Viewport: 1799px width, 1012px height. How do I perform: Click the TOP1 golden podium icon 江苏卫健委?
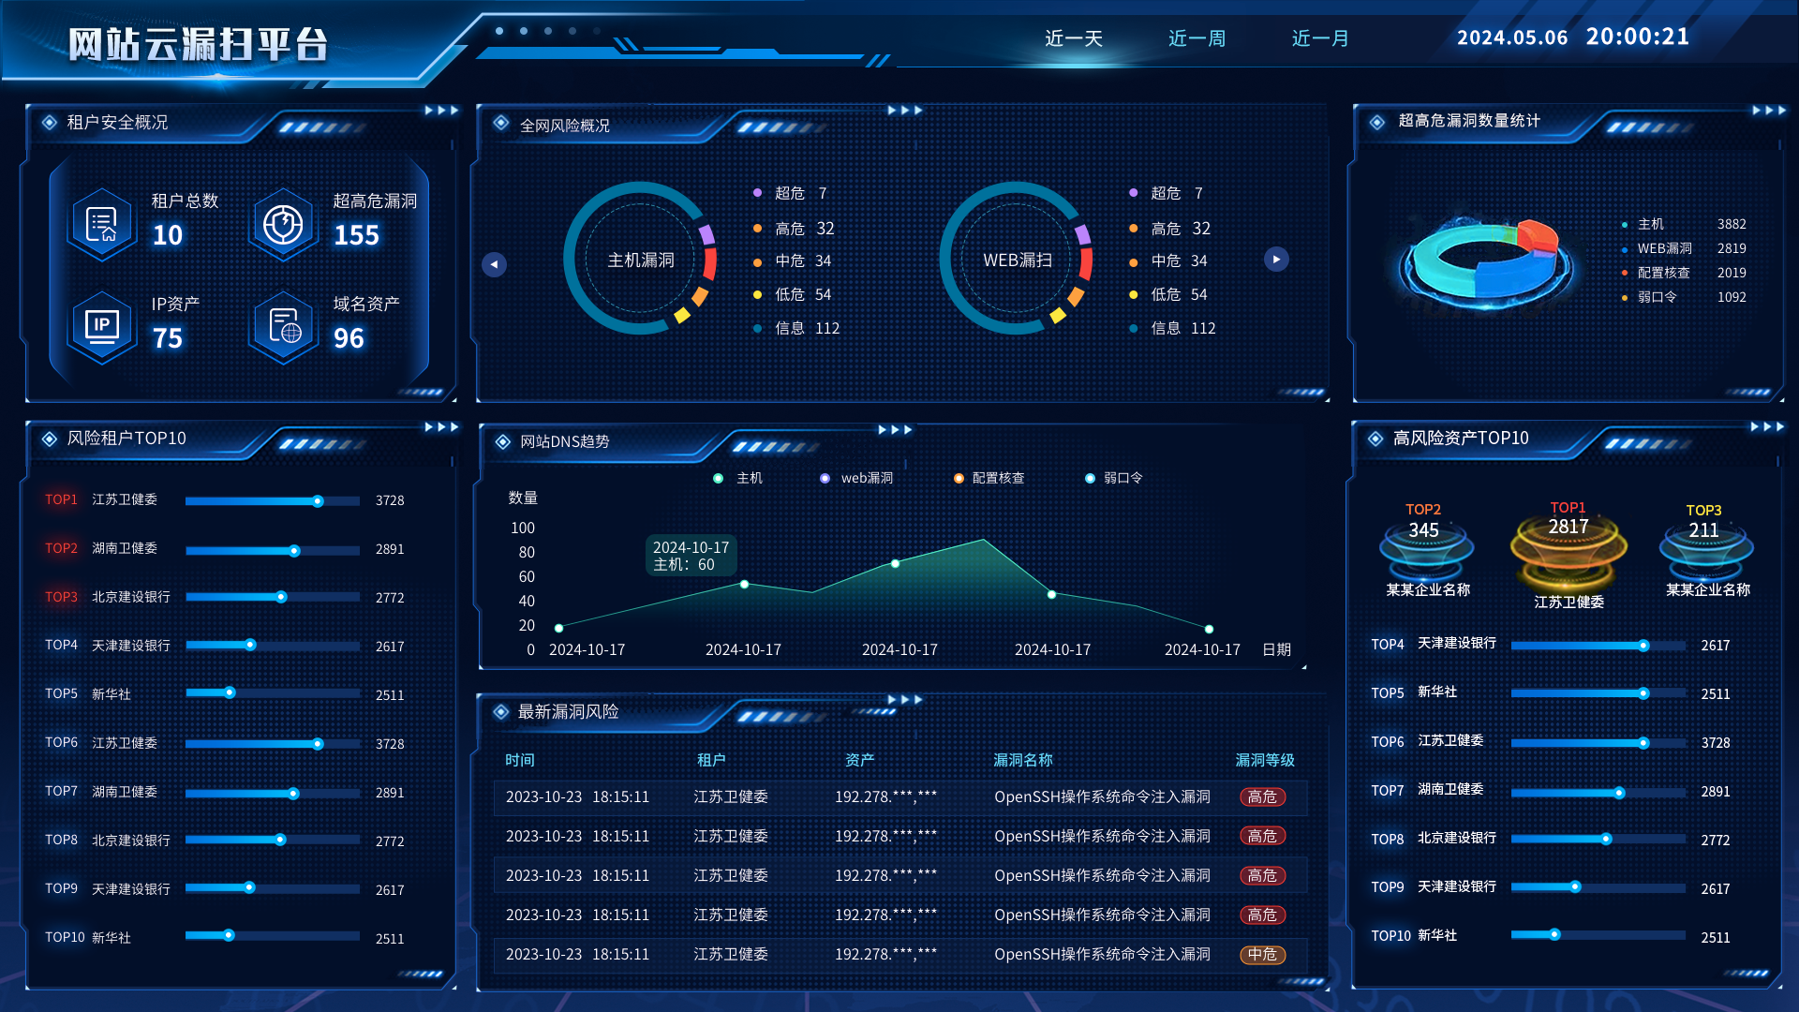tap(1568, 551)
